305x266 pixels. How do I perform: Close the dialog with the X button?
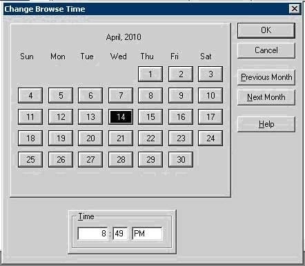coord(295,9)
